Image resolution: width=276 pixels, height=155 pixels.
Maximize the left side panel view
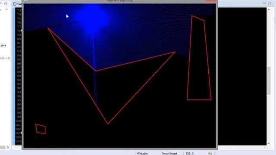(6, 4)
